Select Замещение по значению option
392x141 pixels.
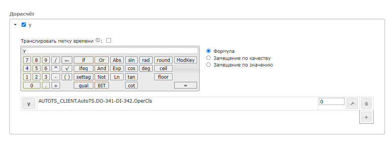coord(208,65)
